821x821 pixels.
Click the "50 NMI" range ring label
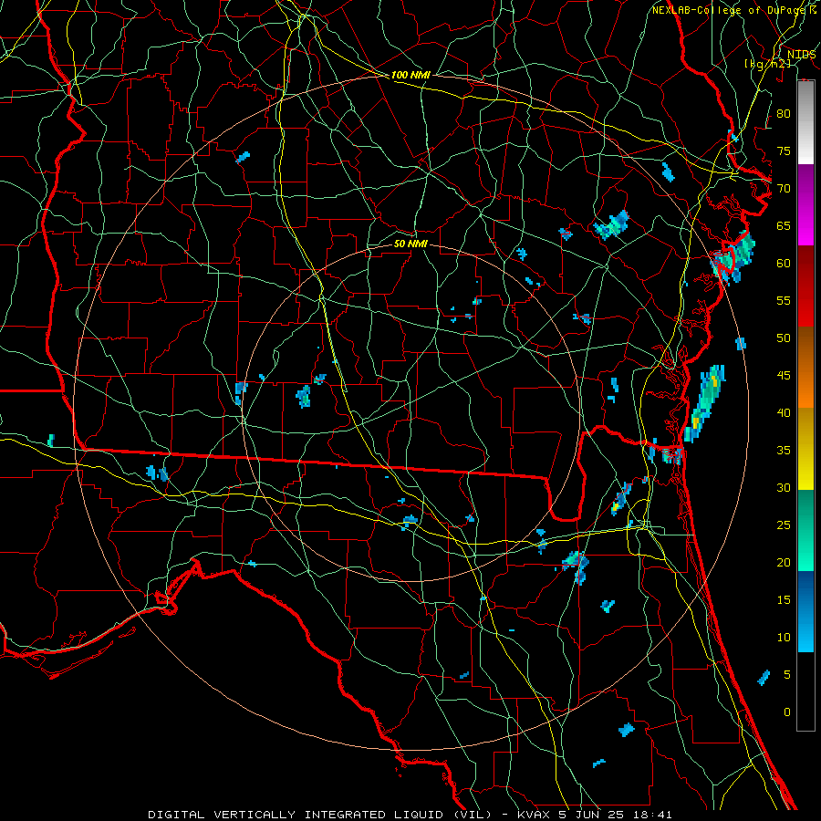click(x=410, y=244)
